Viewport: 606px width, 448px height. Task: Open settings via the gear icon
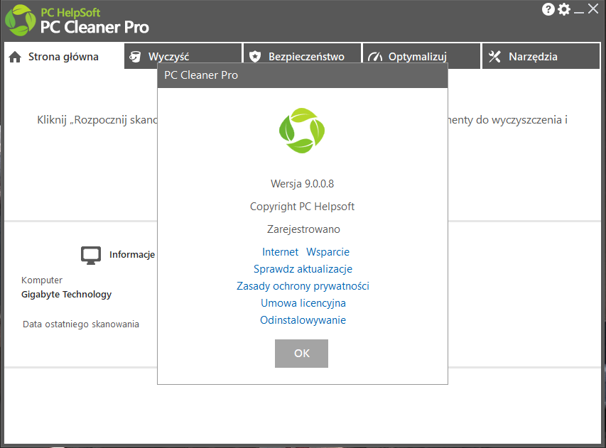pyautogui.click(x=564, y=9)
